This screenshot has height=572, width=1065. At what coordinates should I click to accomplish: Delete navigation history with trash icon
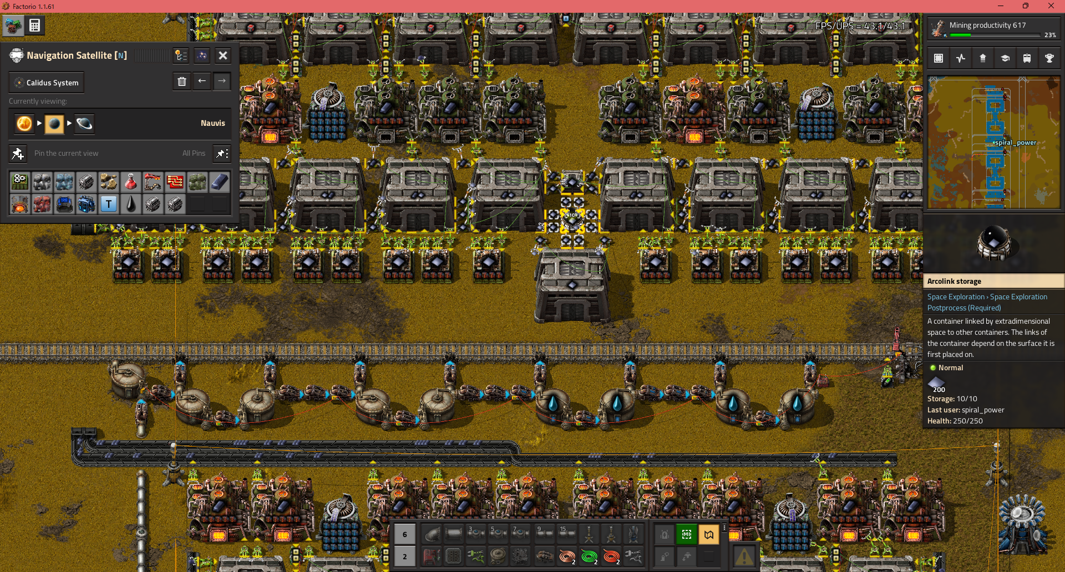[181, 81]
